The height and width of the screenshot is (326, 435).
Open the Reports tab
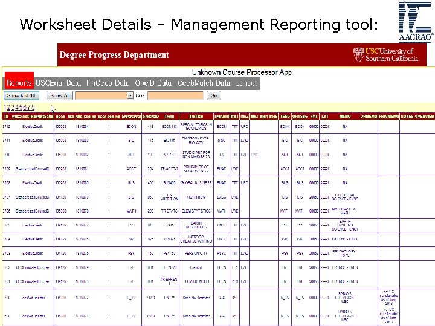(x=19, y=83)
